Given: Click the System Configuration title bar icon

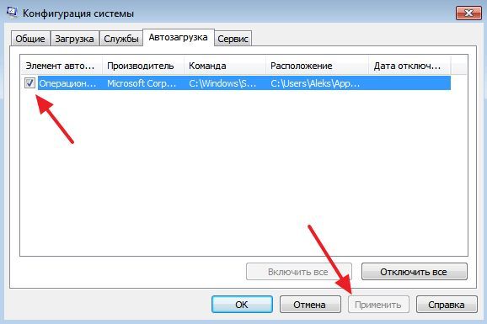Looking at the screenshot, I should [12, 12].
